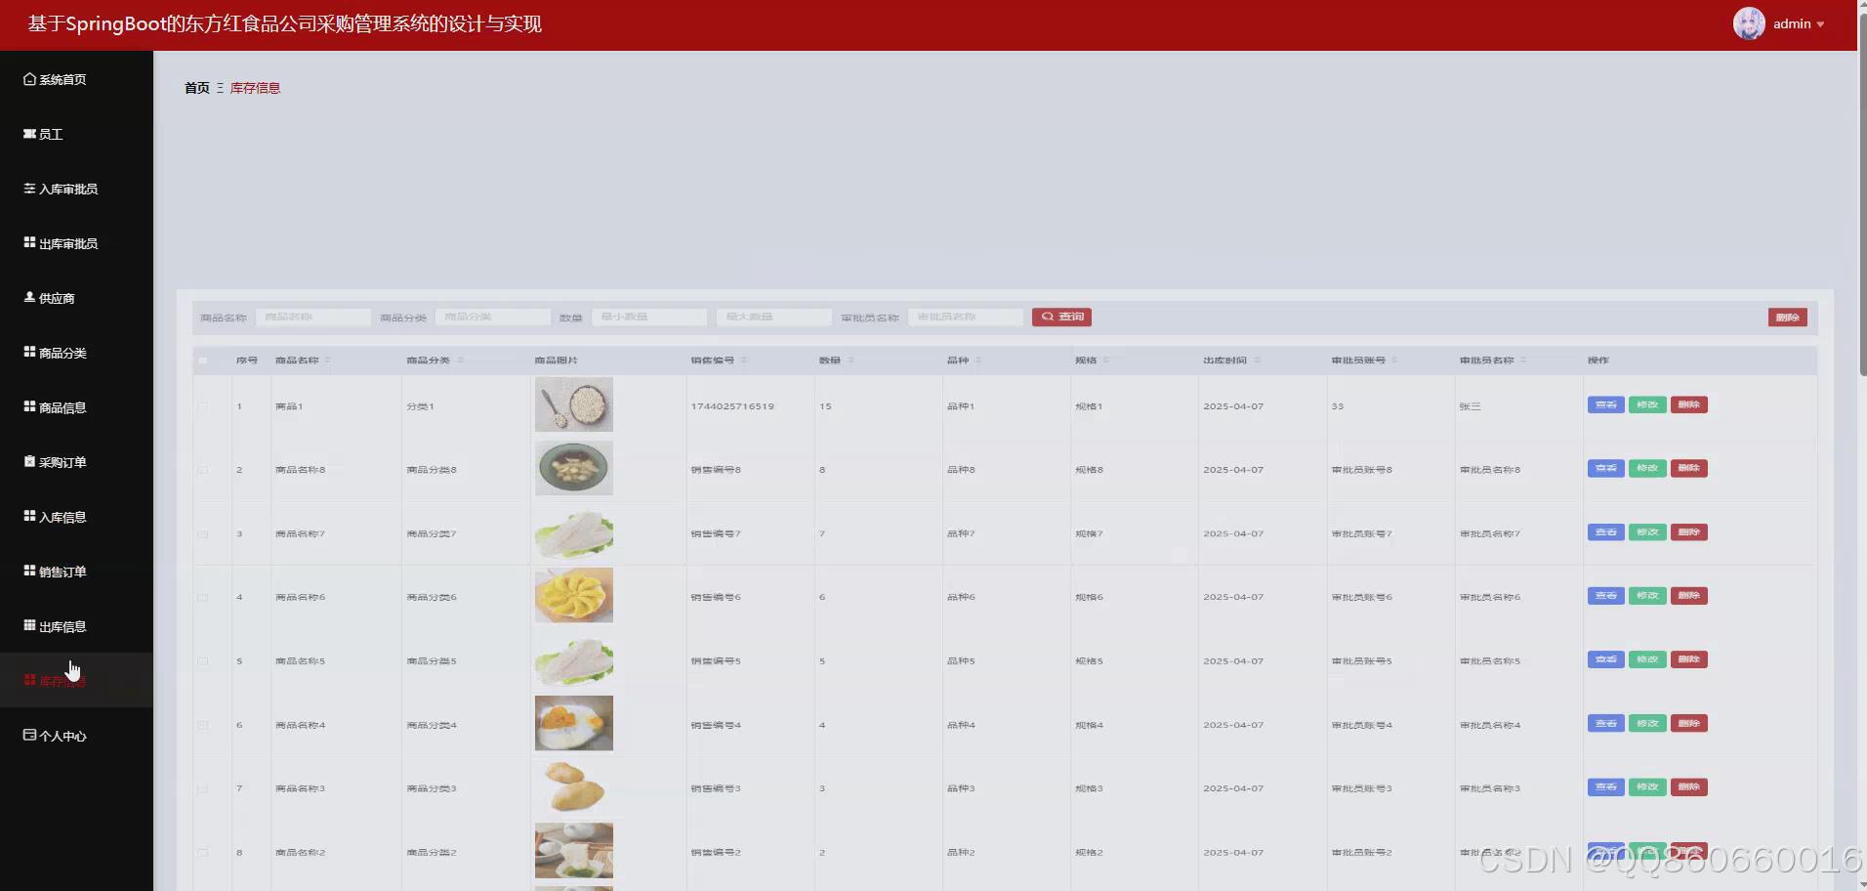Open the product image of 商品名称8
Screen dimensions: 1867x891
click(x=574, y=468)
